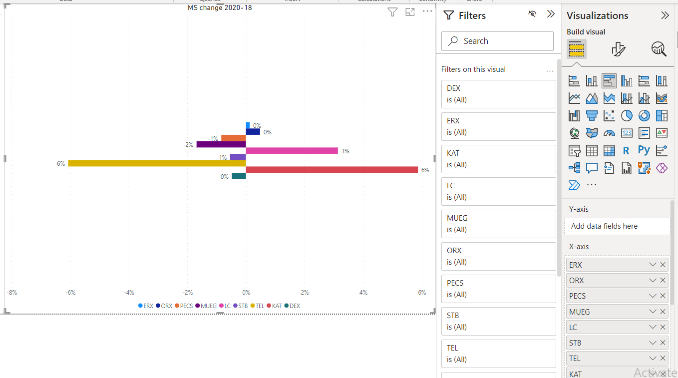Switch to the Format visual tab
678x378 pixels.
coord(618,49)
